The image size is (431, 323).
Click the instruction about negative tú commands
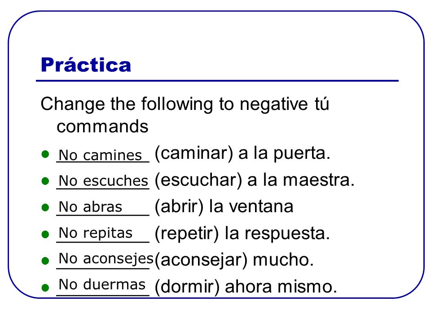click(x=185, y=115)
